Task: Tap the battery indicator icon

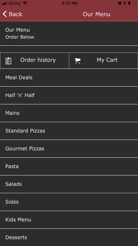Action: click(x=132, y=3)
